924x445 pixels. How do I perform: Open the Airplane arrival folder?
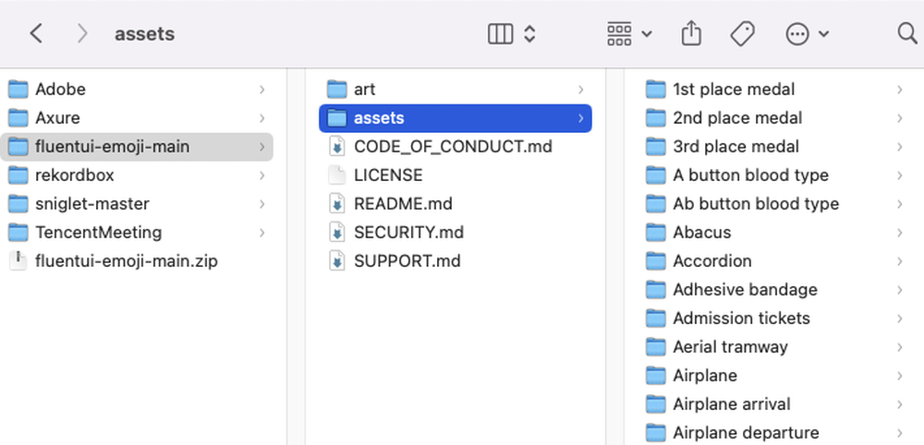[x=773, y=403]
